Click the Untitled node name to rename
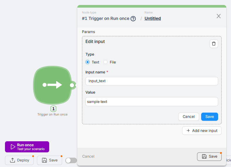 [x=153, y=18]
